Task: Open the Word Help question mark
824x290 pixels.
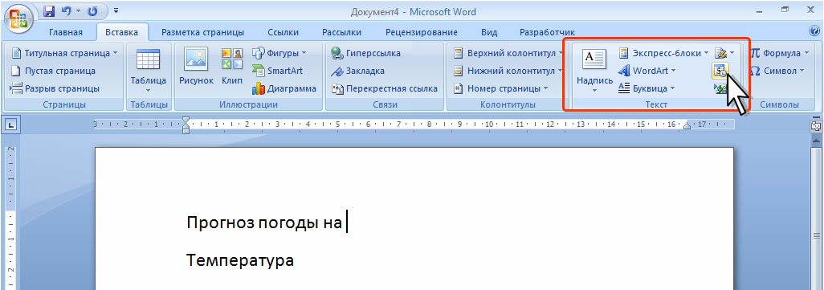Action: click(x=814, y=31)
